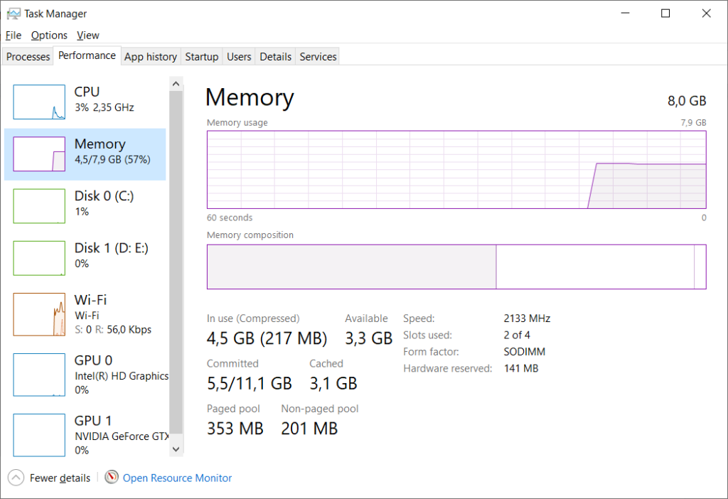Click the '201 MB' non-paged pool value
Screen dimensions: 728x499
click(309, 429)
